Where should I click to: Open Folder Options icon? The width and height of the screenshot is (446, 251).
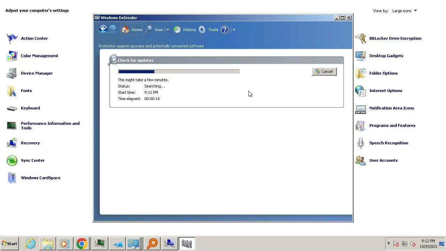pos(361,73)
